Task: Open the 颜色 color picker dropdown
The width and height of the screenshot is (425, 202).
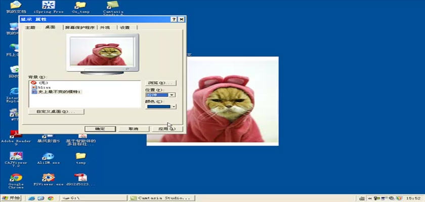Action: [x=161, y=107]
